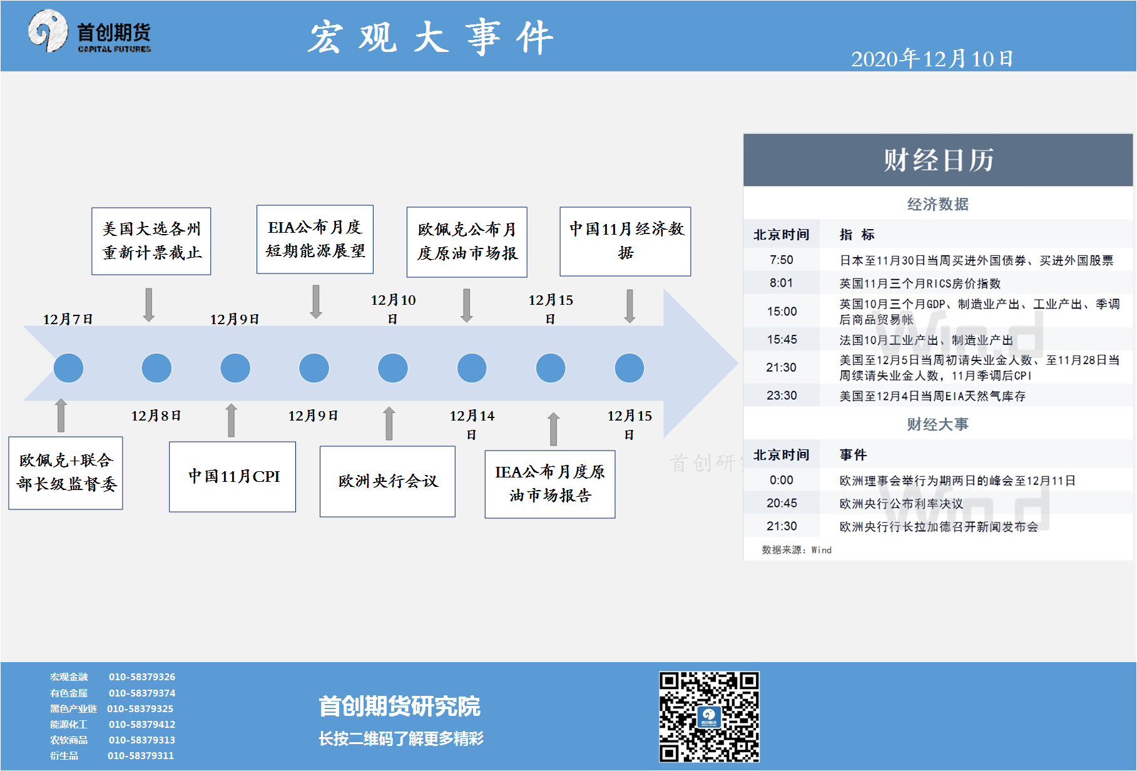Screen dimensions: 1137x771
Task: Click the 2020年12月10日 date in header
Action: click(931, 59)
